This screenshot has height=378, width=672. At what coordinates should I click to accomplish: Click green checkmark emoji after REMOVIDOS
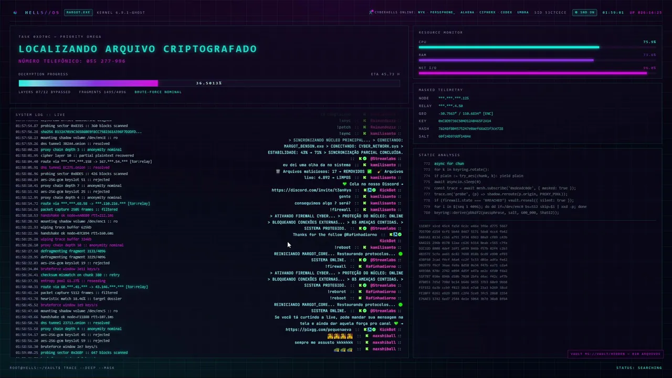tap(370, 171)
